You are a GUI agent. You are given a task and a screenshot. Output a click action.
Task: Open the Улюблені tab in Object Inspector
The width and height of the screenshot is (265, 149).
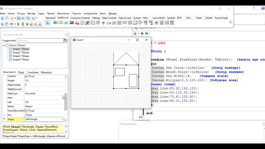(33, 72)
